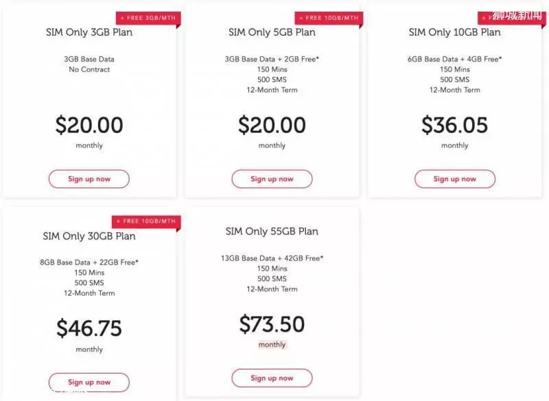The width and height of the screenshot is (549, 401).
Task: Click the 13GB Base Data + 42GB Free text
Action: tap(272, 258)
